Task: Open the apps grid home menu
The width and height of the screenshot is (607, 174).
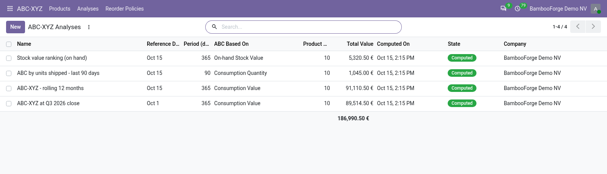Action: tap(10, 8)
